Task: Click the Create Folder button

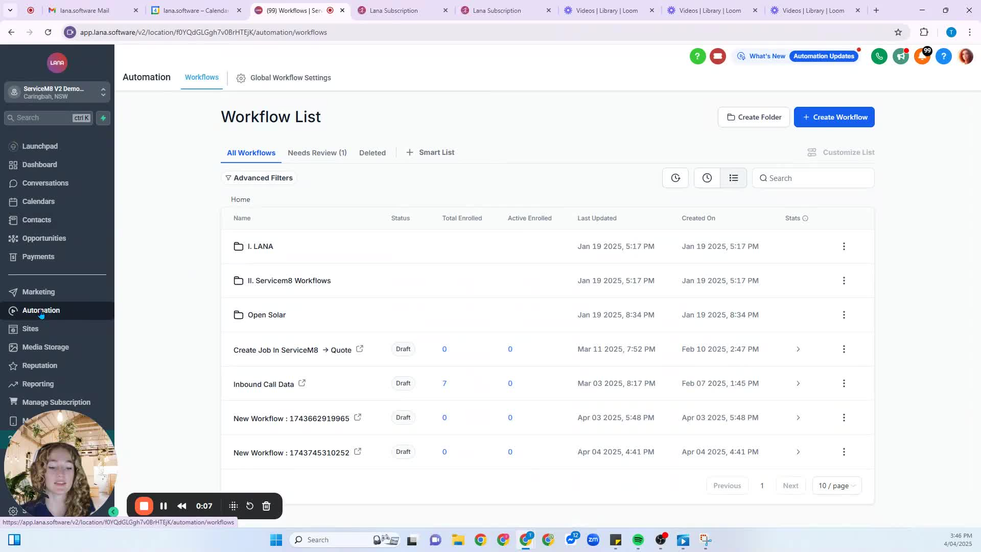Action: (x=754, y=117)
